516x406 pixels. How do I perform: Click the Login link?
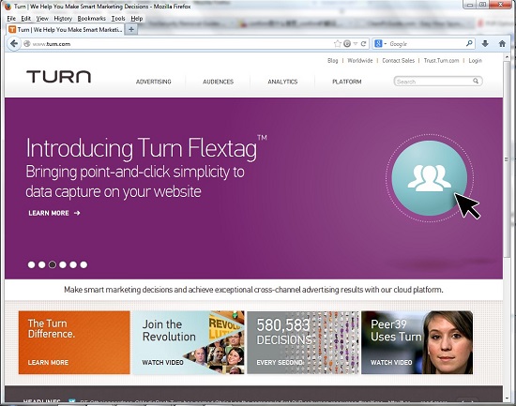pos(476,61)
